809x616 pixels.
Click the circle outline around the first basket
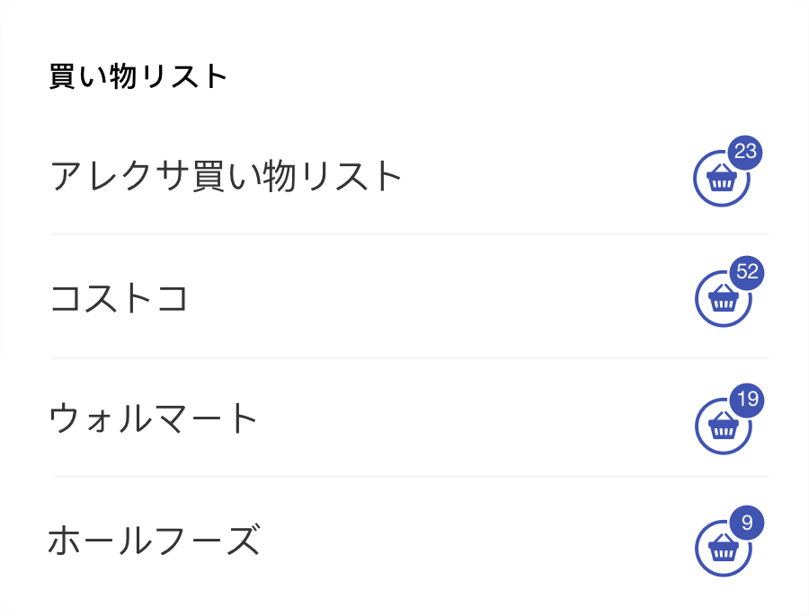click(697, 184)
